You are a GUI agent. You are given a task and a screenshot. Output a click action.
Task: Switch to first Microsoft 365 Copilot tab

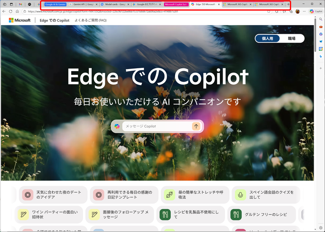pos(237,4)
